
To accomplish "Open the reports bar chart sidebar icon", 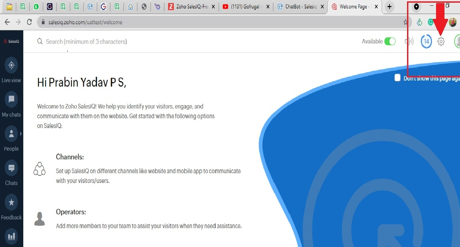I will click(11, 236).
